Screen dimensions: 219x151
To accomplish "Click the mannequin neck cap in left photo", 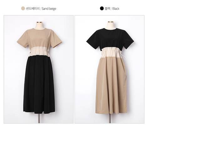I will pyautogui.click(x=39, y=22).
